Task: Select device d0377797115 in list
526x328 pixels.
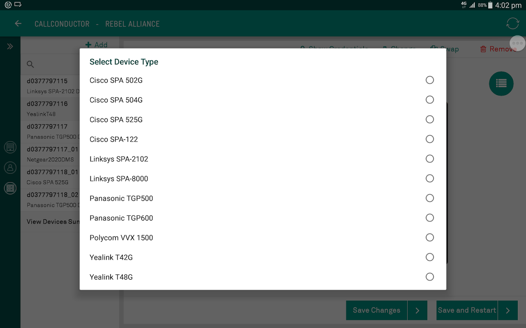Action: click(50, 86)
